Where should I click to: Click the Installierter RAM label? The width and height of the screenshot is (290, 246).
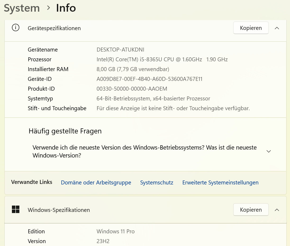pyautogui.click(x=48, y=69)
